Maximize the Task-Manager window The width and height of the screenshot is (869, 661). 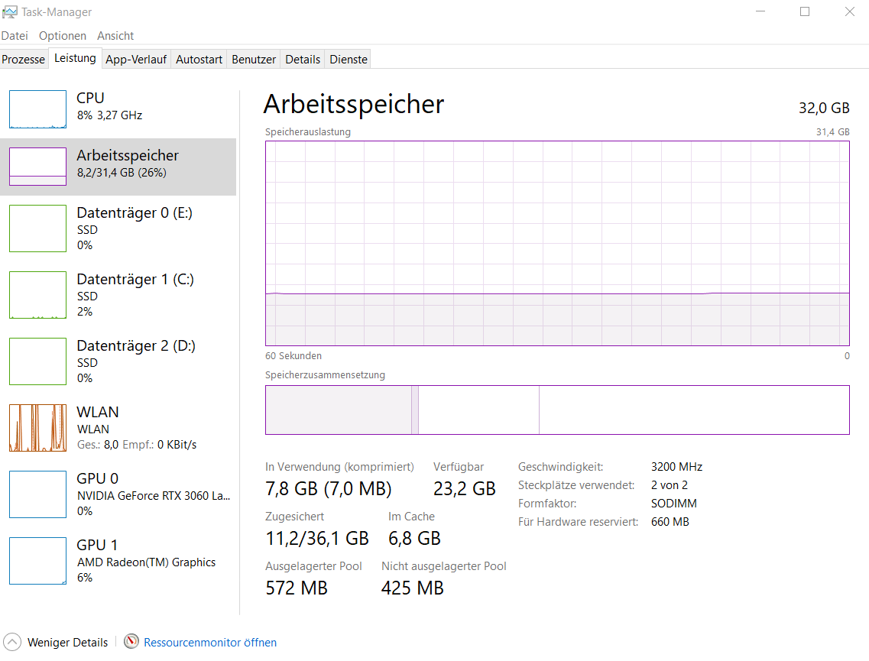805,11
